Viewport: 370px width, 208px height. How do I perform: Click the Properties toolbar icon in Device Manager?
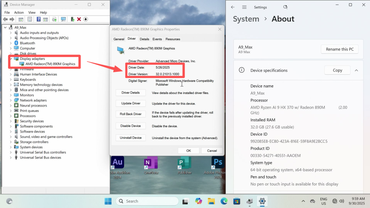click(x=30, y=19)
